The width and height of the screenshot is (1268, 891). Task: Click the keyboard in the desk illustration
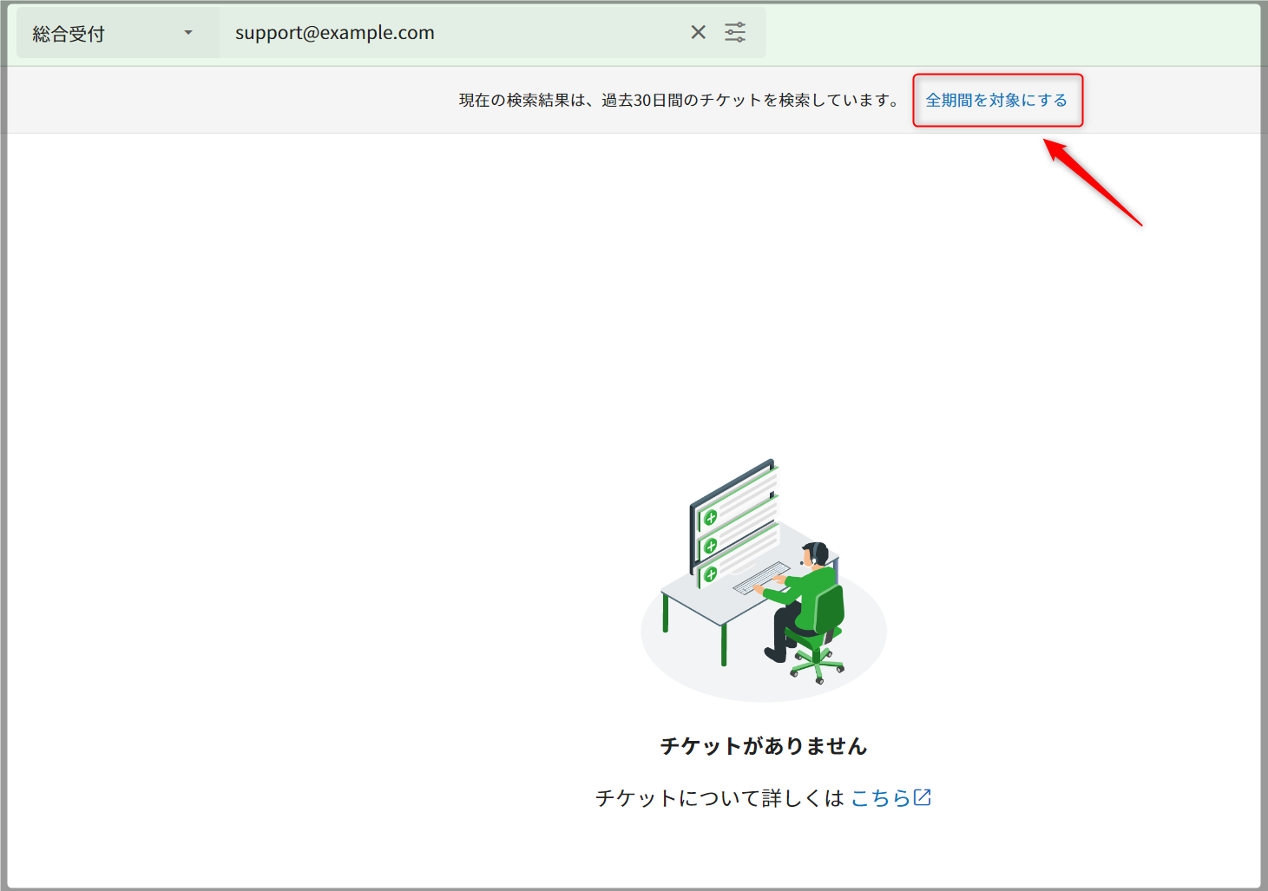coord(761,577)
